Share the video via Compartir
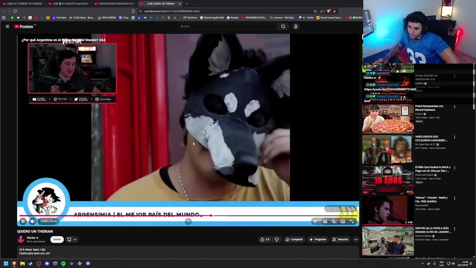 click(294, 239)
